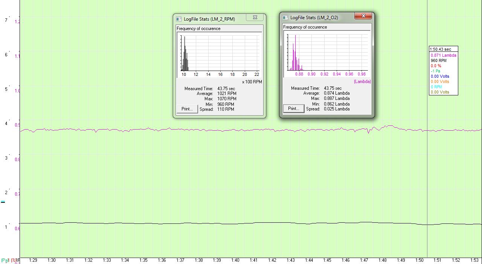482x264 pixels.
Task: Click the LM_2_RPM stats window icon
Action: click(x=178, y=19)
